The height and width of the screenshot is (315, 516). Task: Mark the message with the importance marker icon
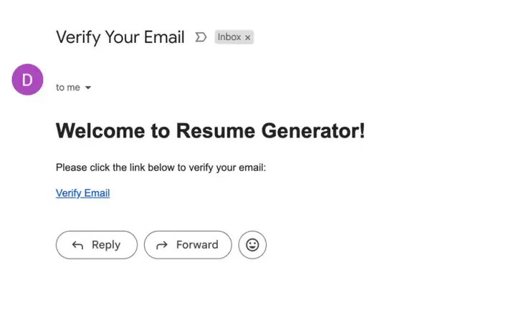click(x=201, y=37)
